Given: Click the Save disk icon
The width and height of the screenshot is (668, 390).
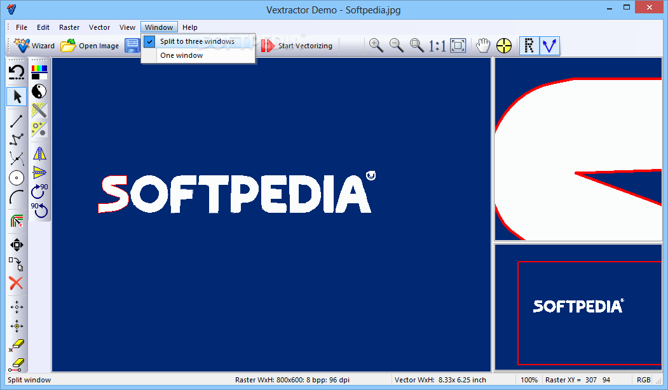Looking at the screenshot, I should click(132, 46).
